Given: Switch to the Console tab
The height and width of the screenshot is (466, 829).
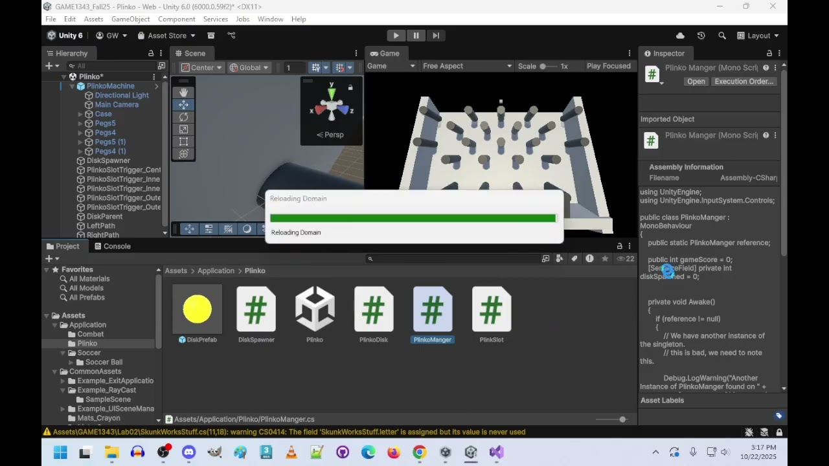Looking at the screenshot, I should (112, 246).
